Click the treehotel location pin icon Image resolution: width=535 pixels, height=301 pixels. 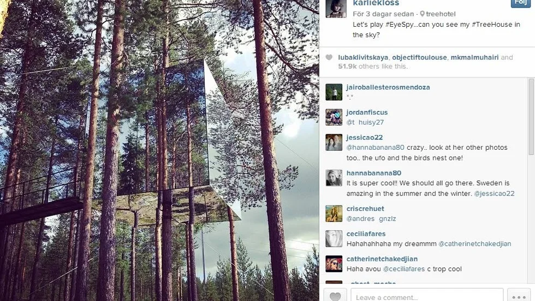tap(422, 14)
